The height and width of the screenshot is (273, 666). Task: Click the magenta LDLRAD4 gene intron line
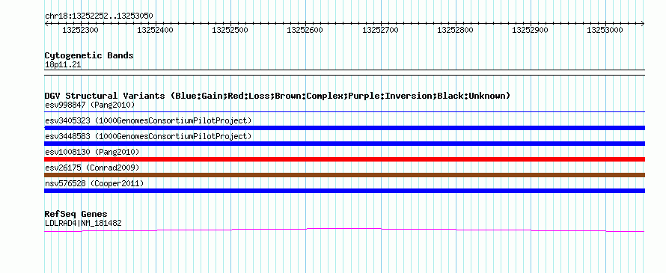pos(344,230)
